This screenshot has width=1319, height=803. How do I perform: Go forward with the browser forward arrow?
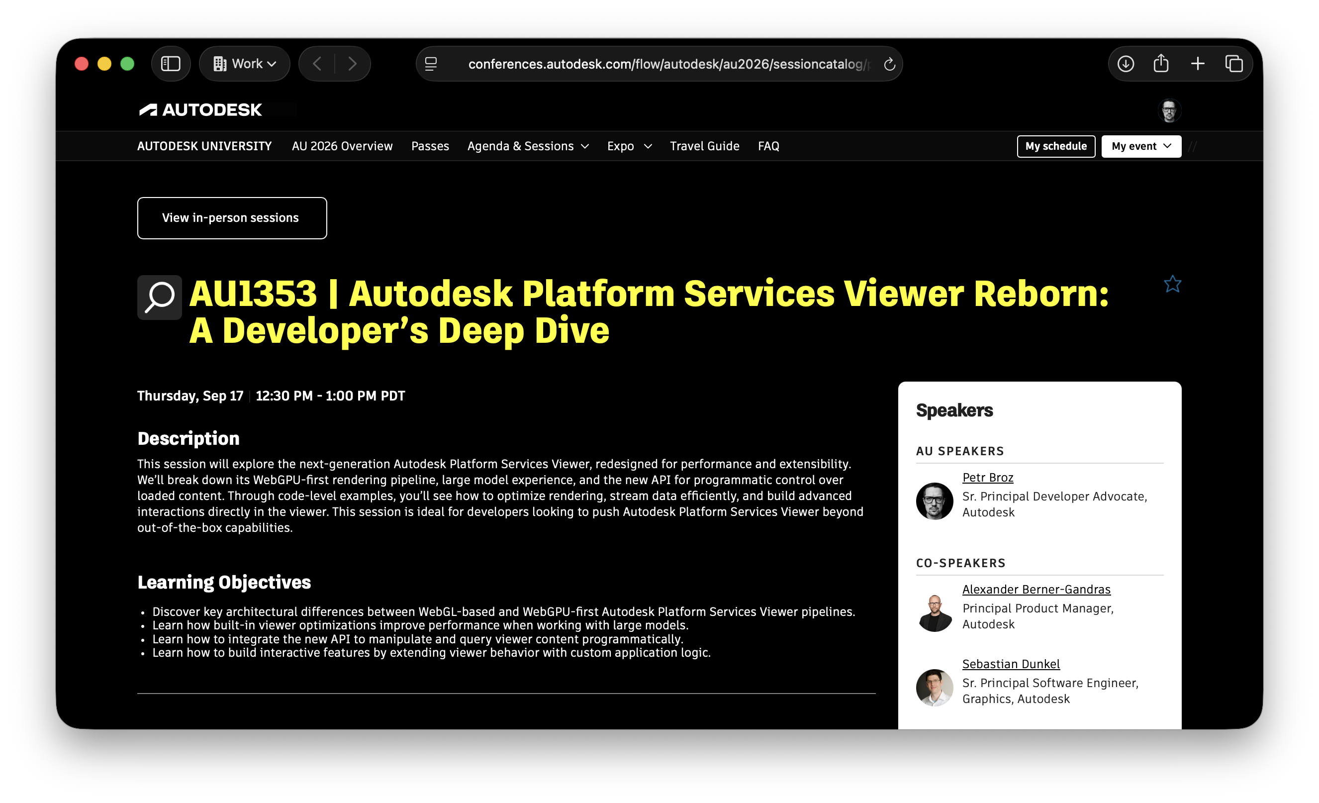pyautogui.click(x=352, y=64)
